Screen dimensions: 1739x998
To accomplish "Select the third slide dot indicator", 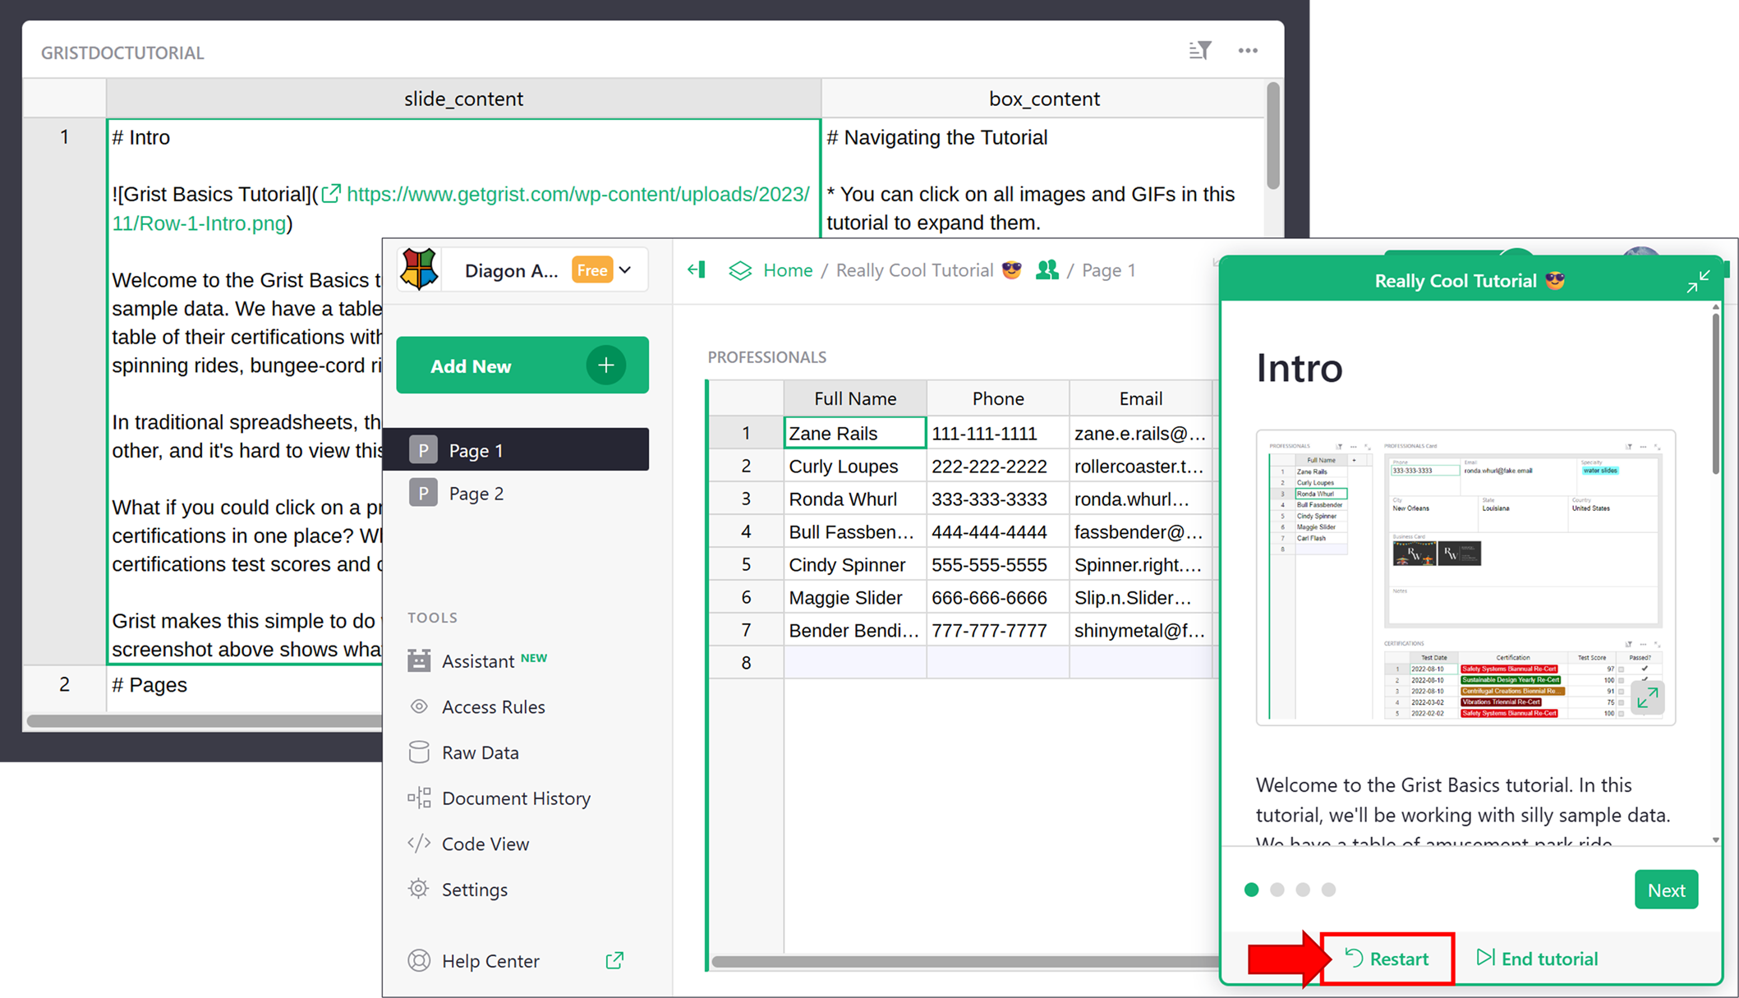I will coord(1303,890).
